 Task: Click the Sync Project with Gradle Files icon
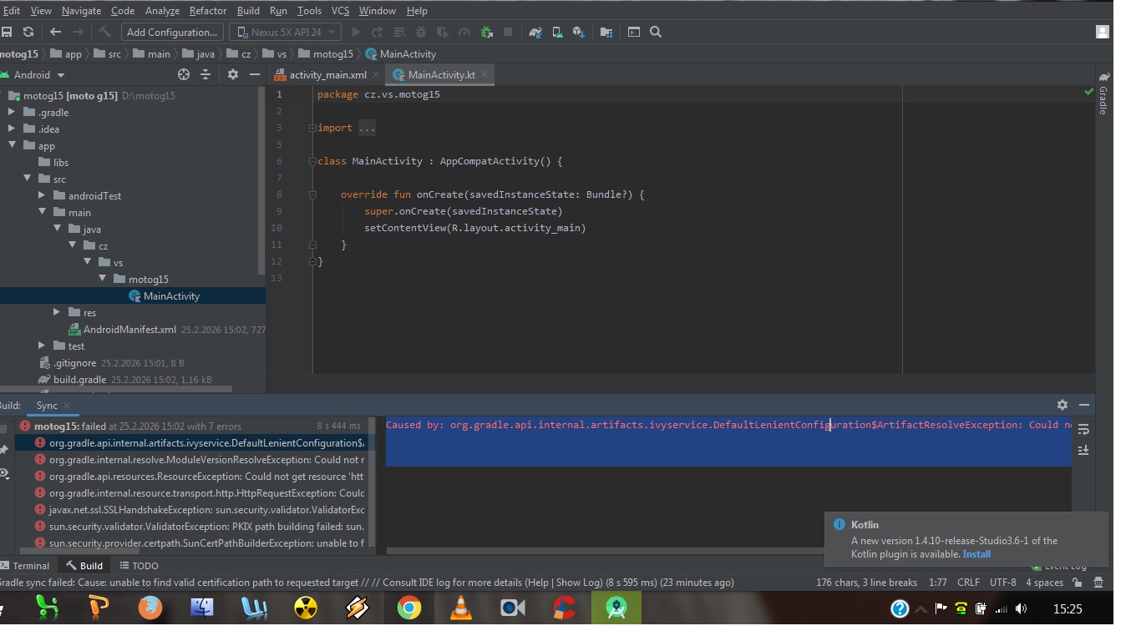(x=535, y=32)
